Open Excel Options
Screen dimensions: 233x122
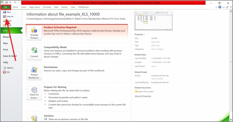[8, 68]
